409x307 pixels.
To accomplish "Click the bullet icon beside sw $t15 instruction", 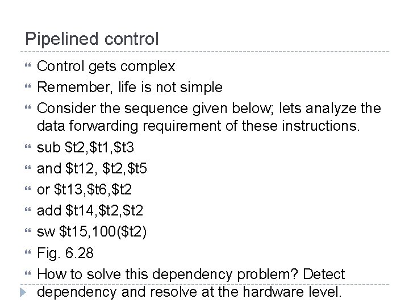I will pos(28,230).
